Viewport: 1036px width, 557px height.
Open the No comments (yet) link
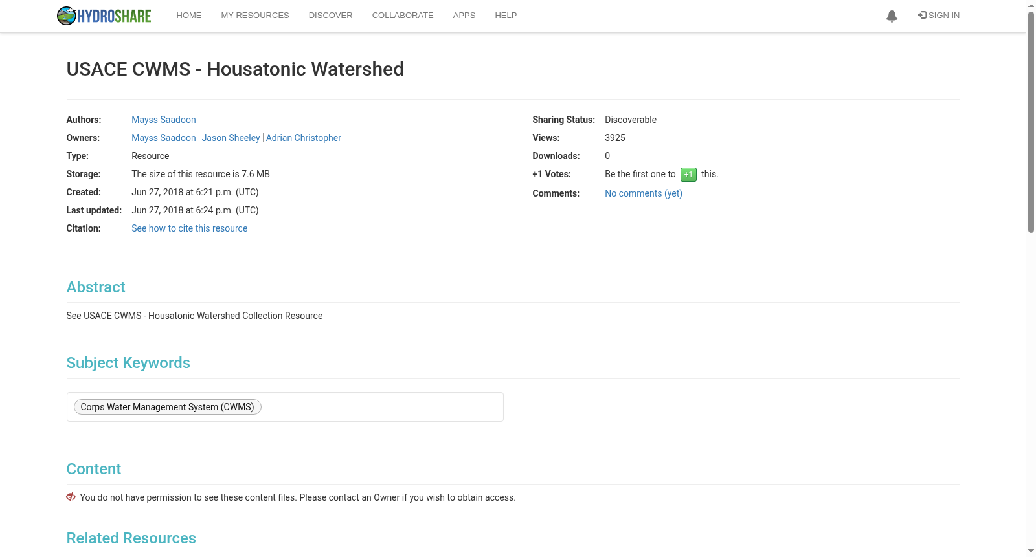click(644, 193)
